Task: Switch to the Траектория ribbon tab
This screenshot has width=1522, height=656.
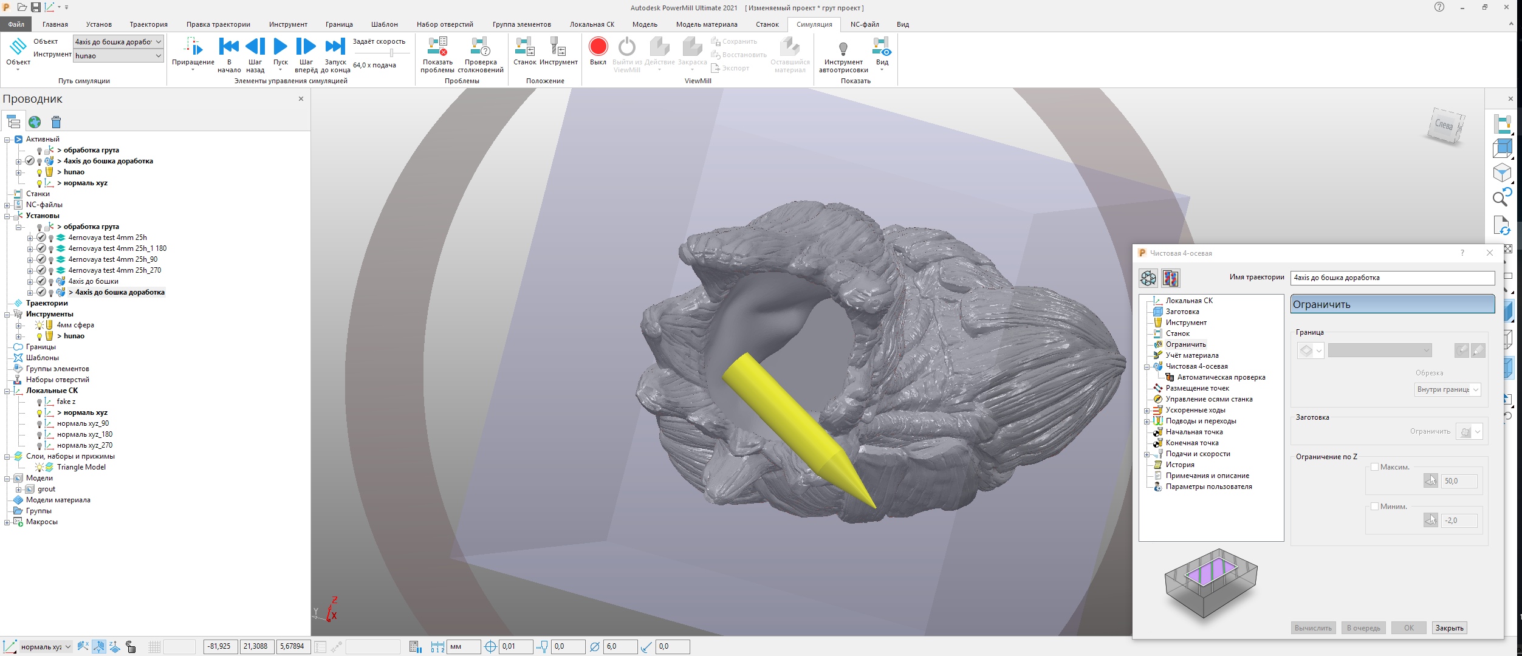Action: click(148, 24)
